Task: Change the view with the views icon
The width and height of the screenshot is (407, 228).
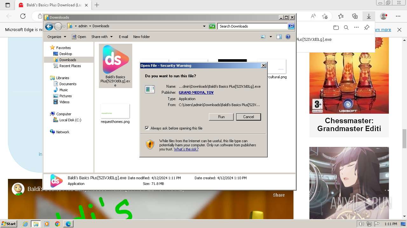Action: pyautogui.click(x=263, y=37)
